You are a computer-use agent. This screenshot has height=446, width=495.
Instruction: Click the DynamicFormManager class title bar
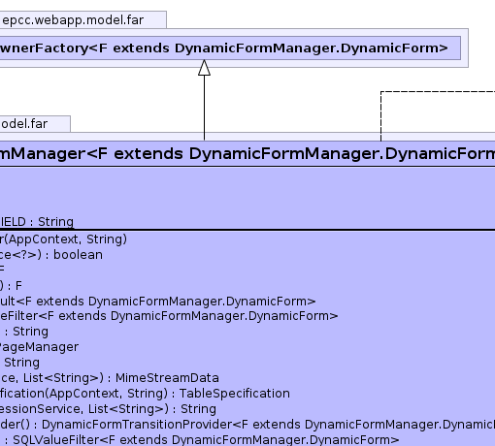coord(247,153)
